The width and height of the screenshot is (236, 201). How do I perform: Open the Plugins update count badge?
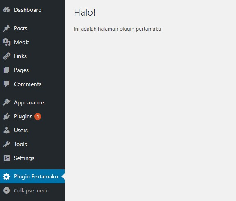tap(38, 117)
